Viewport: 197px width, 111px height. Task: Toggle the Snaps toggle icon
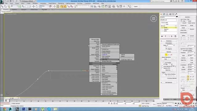(62, 6)
